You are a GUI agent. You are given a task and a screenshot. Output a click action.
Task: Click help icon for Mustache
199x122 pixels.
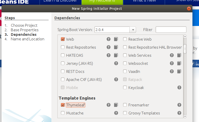coord(116,113)
